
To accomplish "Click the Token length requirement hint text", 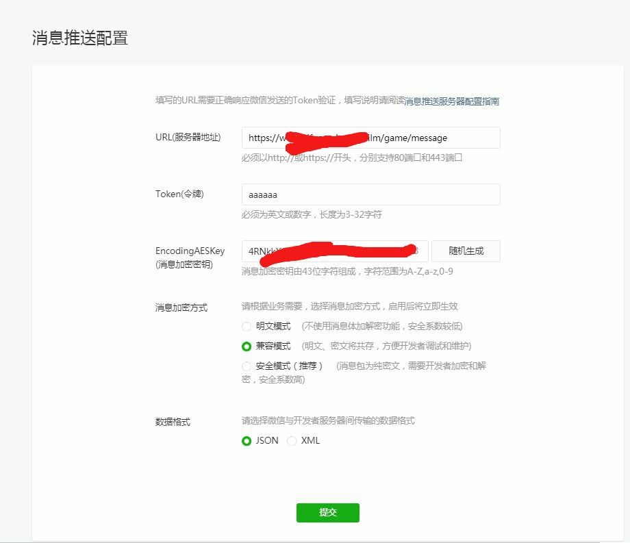I will coord(311,214).
